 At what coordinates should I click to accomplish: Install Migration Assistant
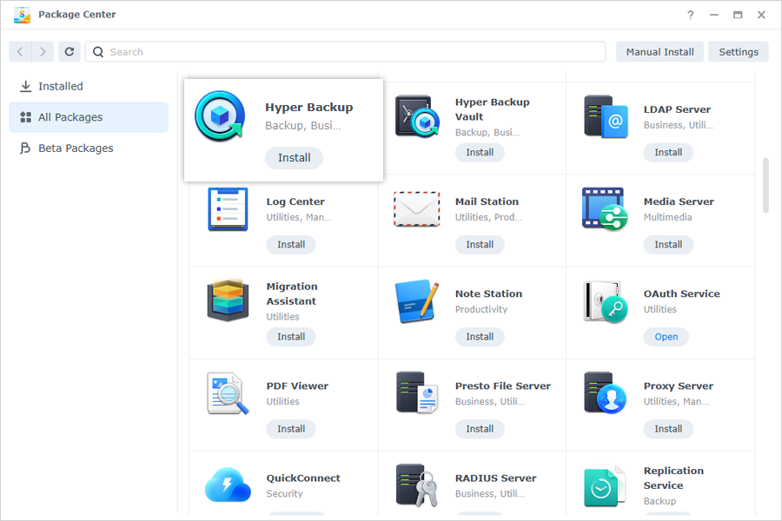[x=291, y=337]
